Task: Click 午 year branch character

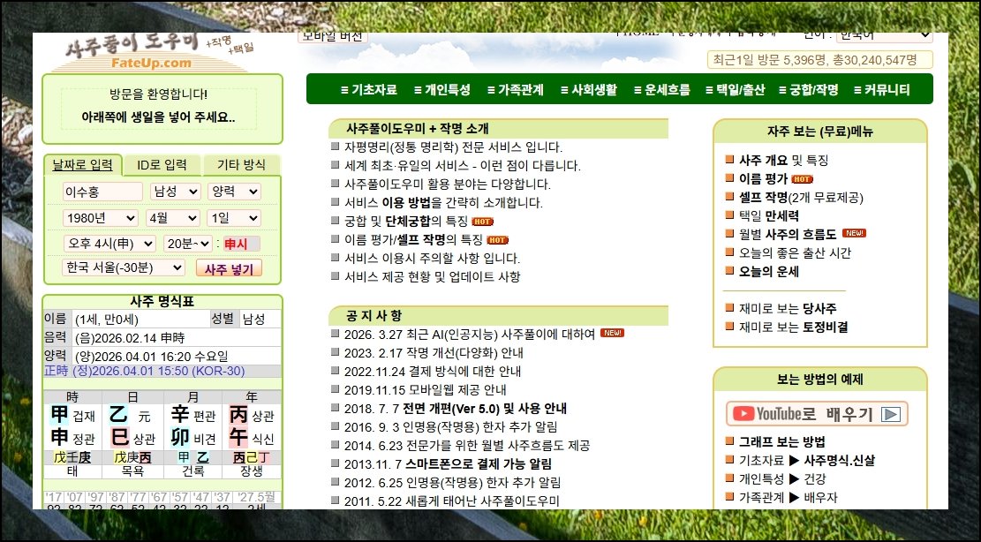Action: coord(238,438)
